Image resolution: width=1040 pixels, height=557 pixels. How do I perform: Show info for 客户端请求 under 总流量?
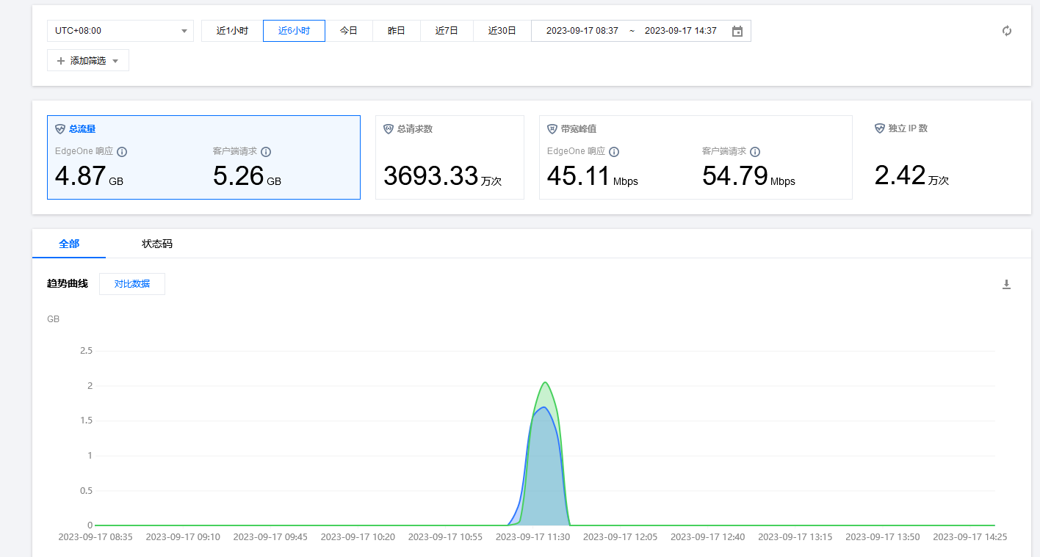click(266, 152)
